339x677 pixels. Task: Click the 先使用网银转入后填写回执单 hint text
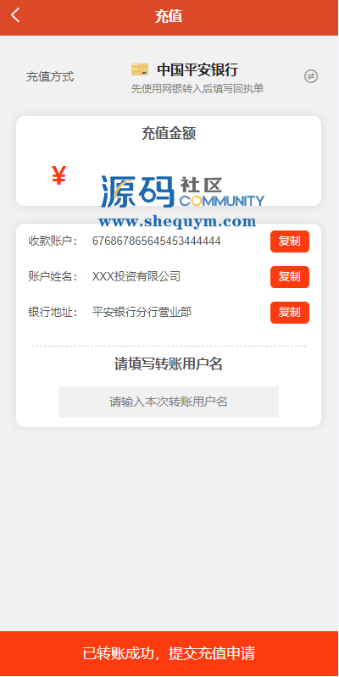coord(197,89)
